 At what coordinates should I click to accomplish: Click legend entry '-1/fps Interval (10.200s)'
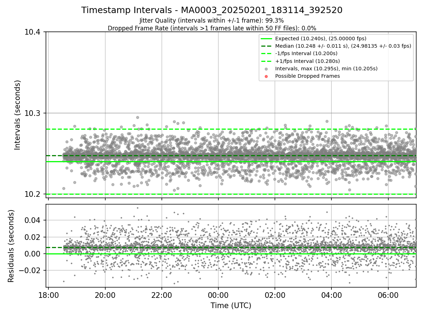[x=306, y=53]
